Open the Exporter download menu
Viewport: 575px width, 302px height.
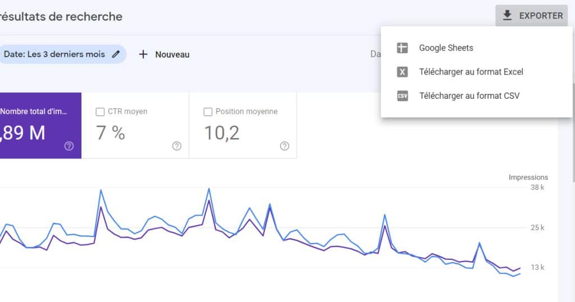[531, 16]
